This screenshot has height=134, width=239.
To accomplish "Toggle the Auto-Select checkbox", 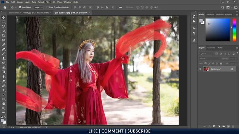I will point(20,7).
